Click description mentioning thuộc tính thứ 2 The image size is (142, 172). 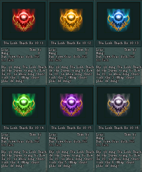[71, 74]
